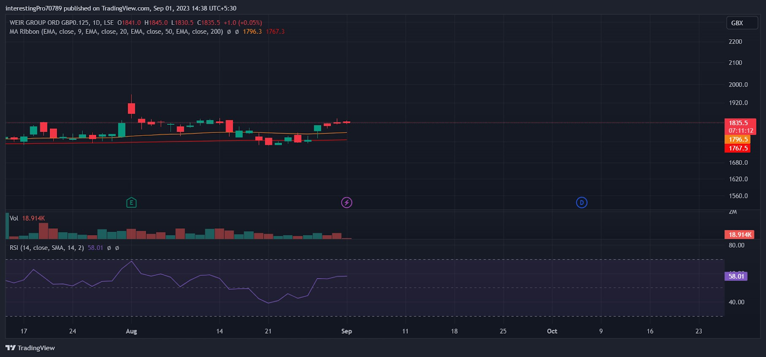The image size is (766, 357).
Task: Click the 1680.0 price scale label
Action: (x=738, y=162)
